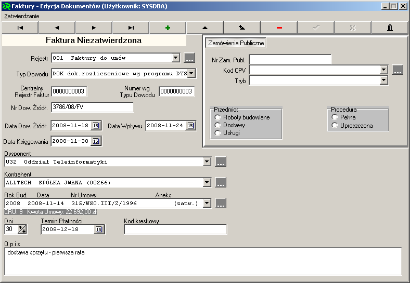Select Dostawy radio option
Viewport: 410px width, 283px height.
pos(217,125)
